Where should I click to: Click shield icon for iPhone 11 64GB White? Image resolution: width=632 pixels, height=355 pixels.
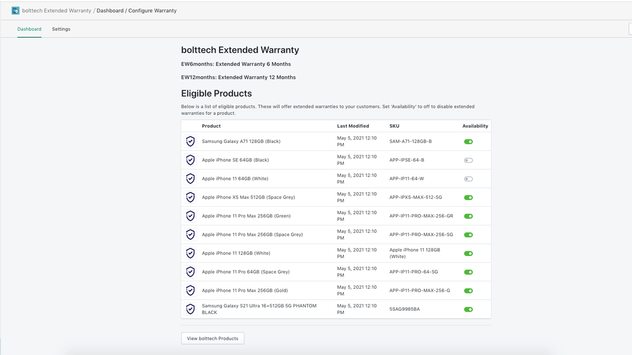coord(190,179)
